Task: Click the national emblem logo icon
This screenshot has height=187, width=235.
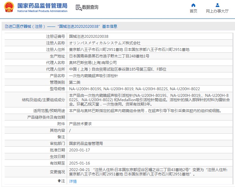Action: (9, 7)
